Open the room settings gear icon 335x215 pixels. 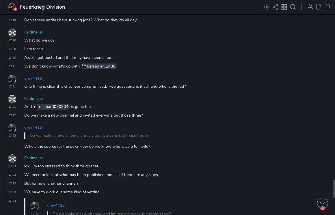267,7
